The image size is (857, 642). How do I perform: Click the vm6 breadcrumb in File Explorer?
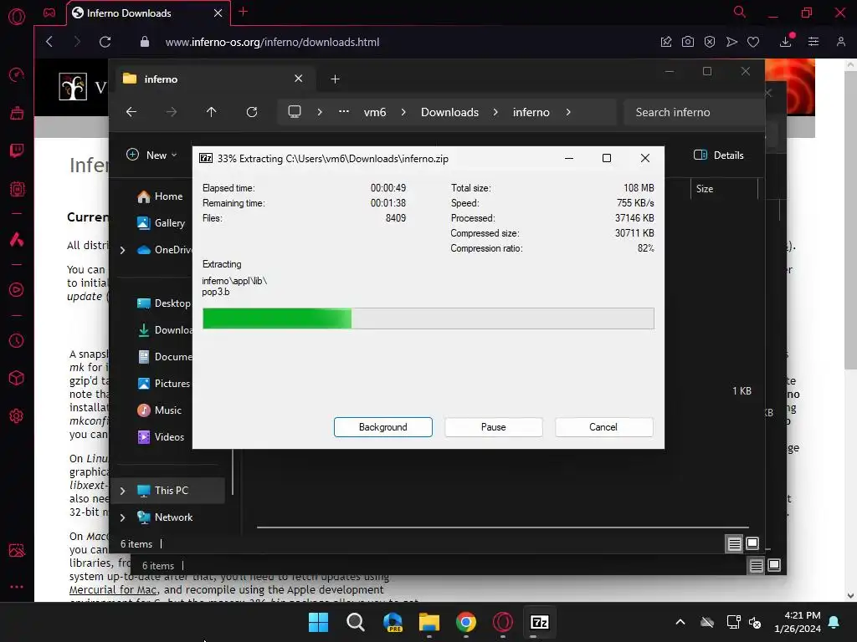tap(375, 112)
